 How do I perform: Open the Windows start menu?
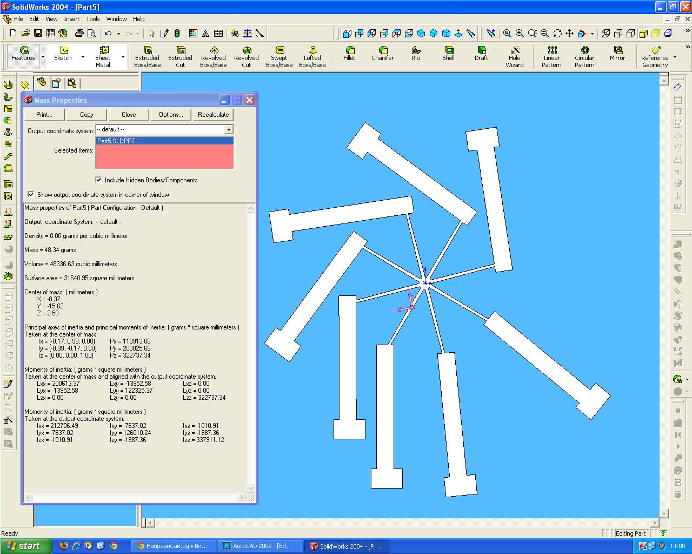tap(25, 546)
